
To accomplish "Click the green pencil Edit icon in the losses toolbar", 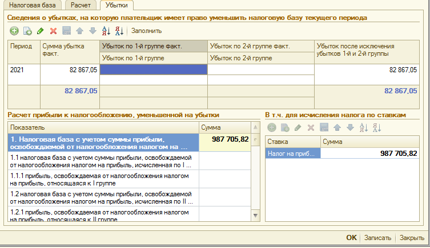I will (x=40, y=31).
